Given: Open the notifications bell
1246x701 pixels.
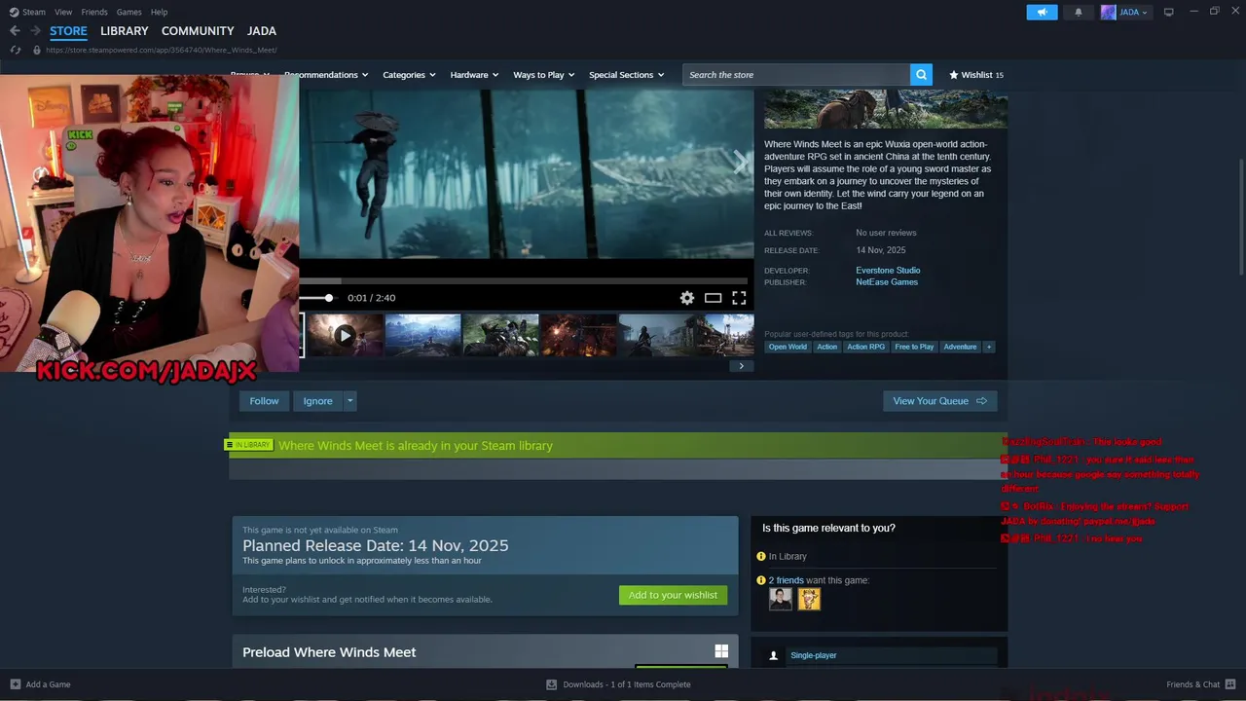Looking at the screenshot, I should tap(1078, 12).
